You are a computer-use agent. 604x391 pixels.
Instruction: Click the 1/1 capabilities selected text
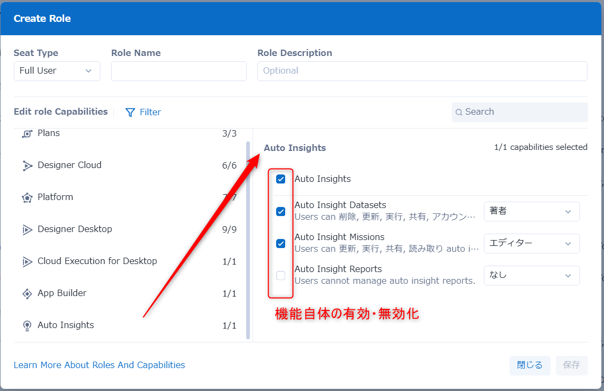coord(541,147)
